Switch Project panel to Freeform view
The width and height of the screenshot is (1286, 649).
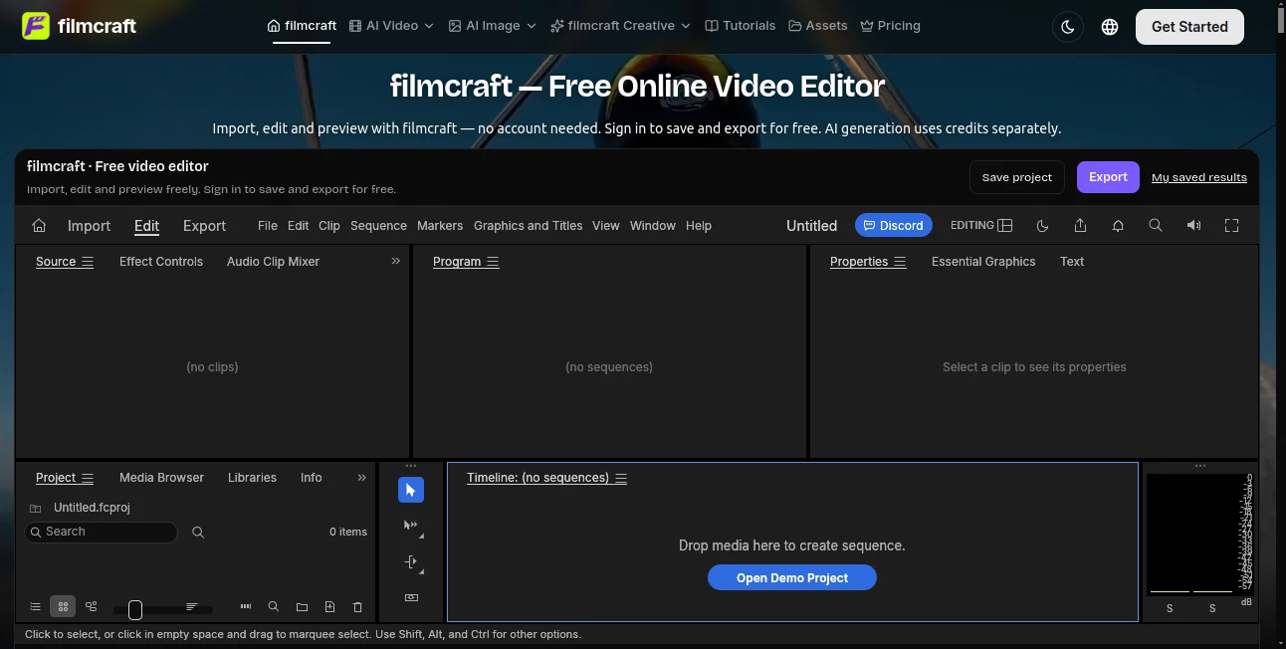tap(91, 606)
